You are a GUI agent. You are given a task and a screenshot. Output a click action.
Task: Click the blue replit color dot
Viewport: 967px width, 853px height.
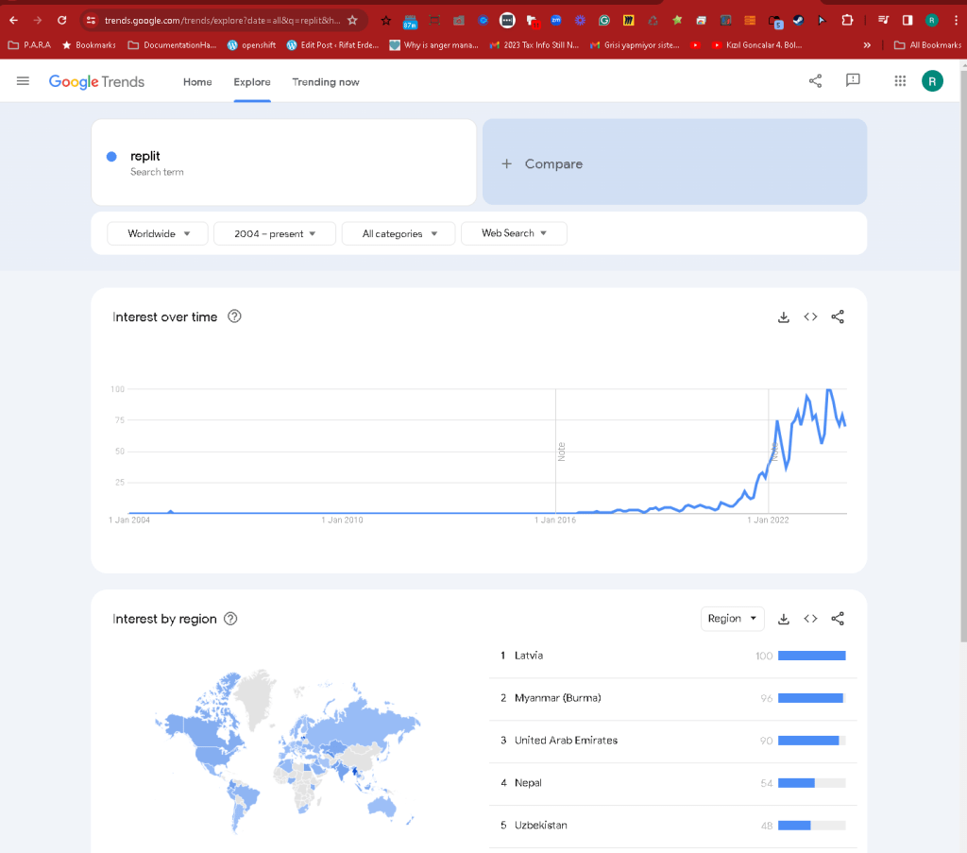click(111, 157)
